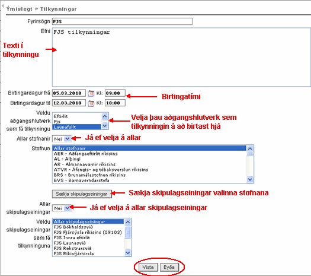Screen dimensions: 311x276
Task: Select AL - Alþingi in Stofnun list
Action: pyautogui.click(x=149, y=159)
